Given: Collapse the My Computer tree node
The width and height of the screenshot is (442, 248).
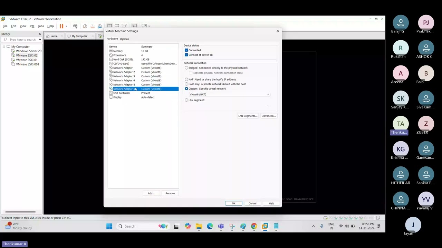Looking at the screenshot, I should 4,47.
